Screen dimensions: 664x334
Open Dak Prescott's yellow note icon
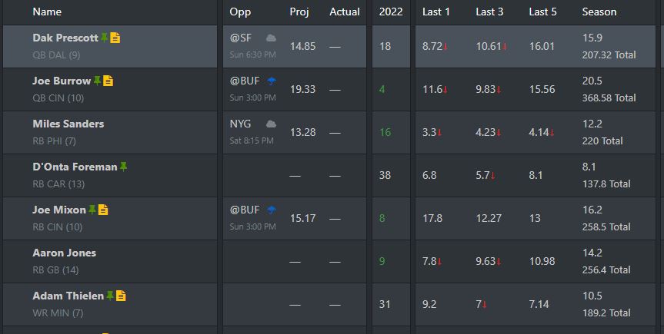(115, 38)
